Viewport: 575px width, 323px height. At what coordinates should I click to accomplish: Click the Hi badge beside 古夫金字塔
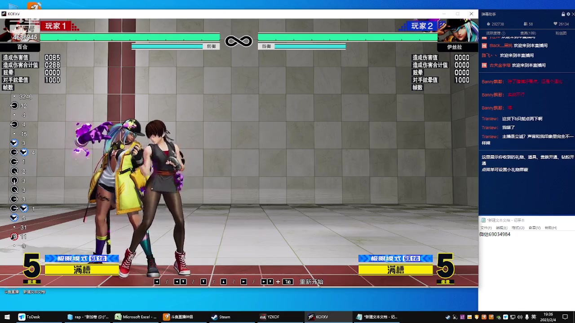[484, 65]
